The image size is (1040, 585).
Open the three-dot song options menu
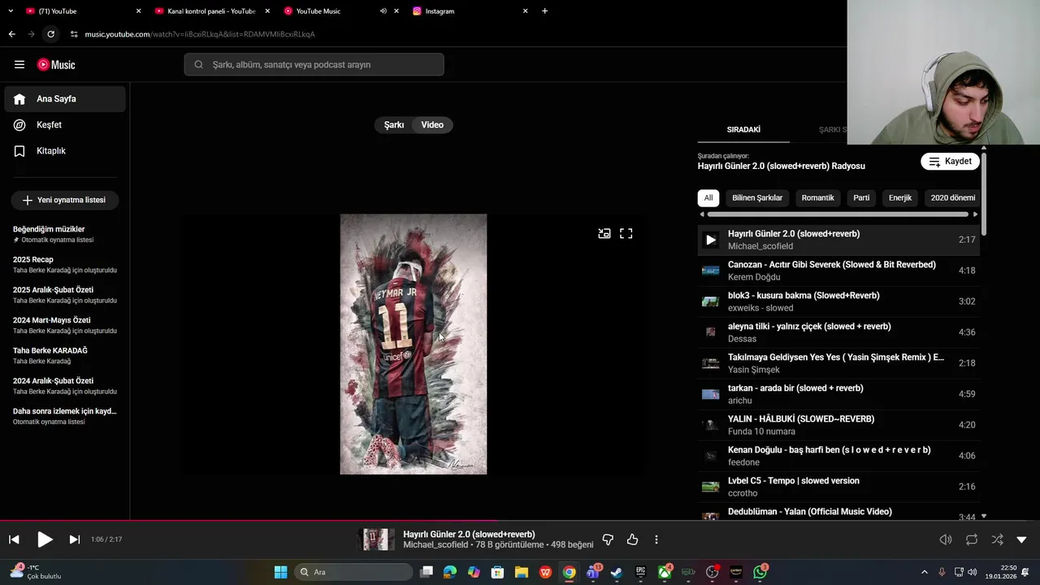coord(656,539)
